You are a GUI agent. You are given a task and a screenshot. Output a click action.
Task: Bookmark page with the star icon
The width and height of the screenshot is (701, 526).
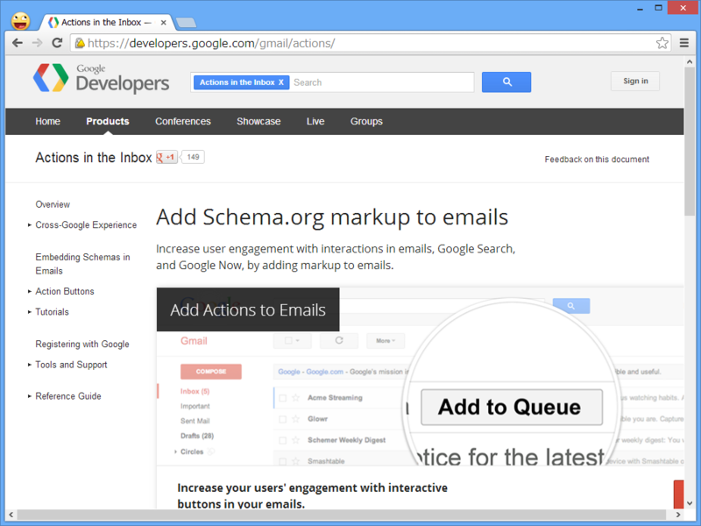[x=662, y=43]
